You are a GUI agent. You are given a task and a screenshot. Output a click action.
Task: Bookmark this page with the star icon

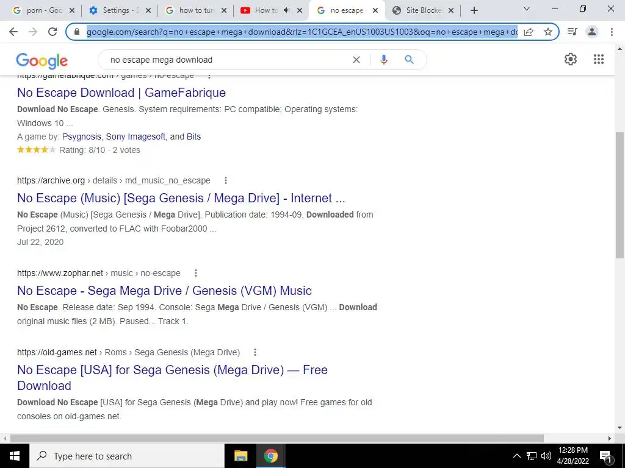point(548,32)
